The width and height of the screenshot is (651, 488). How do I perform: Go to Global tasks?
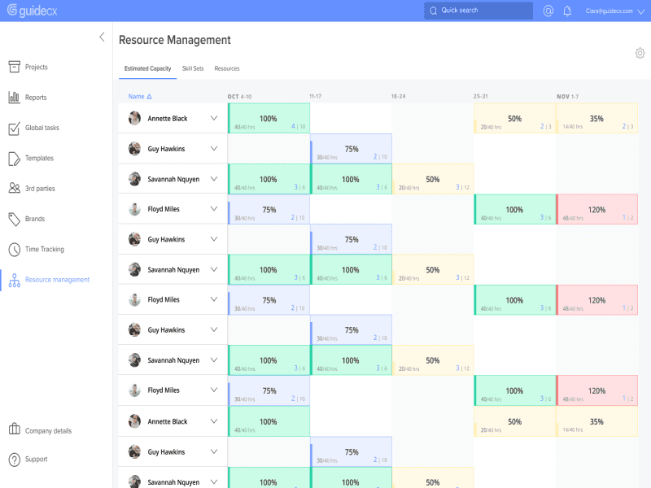(42, 128)
